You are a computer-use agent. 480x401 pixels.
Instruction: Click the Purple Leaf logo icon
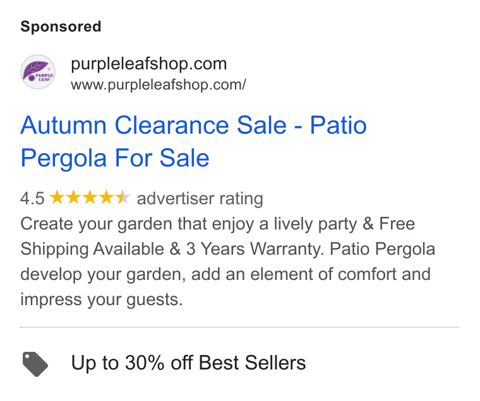point(38,72)
